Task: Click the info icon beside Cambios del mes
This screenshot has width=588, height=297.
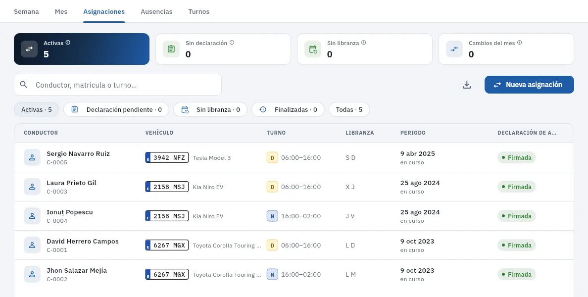Action: 519,43
